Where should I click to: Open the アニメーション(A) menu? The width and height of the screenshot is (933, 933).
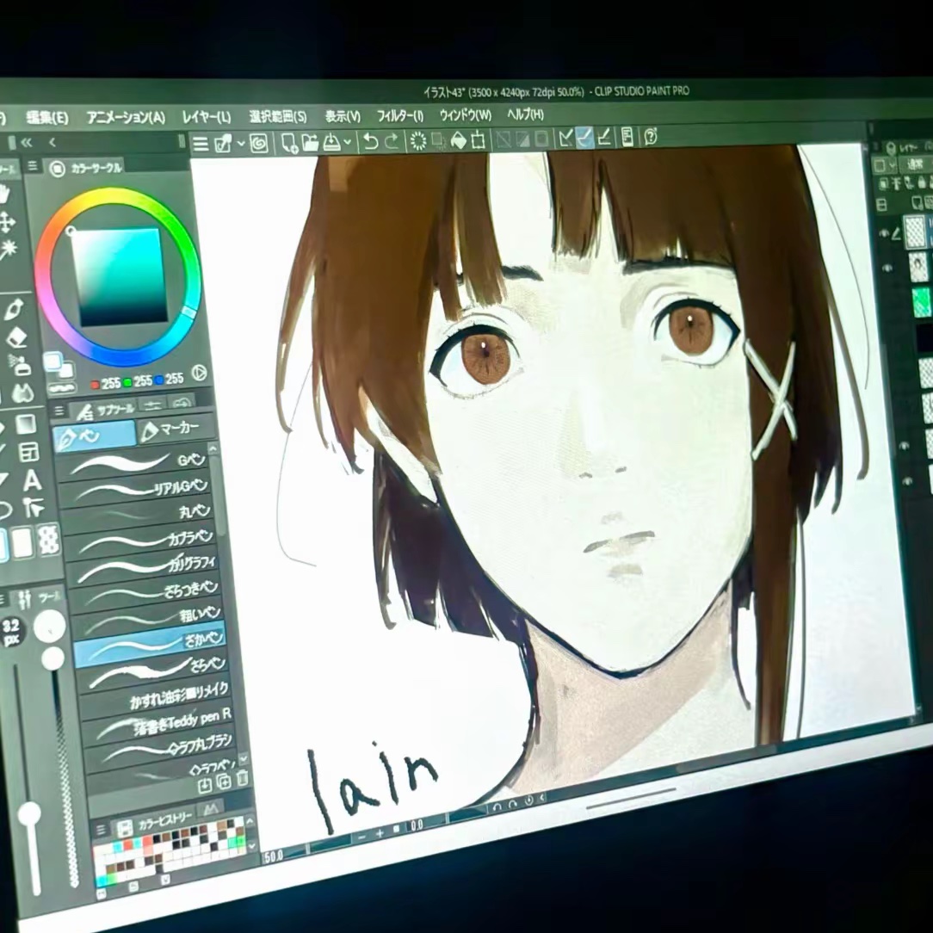coord(126,117)
